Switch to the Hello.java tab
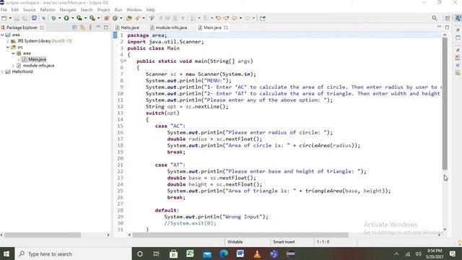 click(127, 27)
